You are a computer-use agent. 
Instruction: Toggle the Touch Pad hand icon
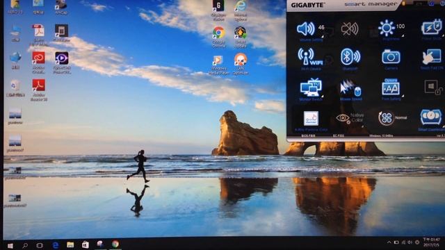tap(432, 57)
